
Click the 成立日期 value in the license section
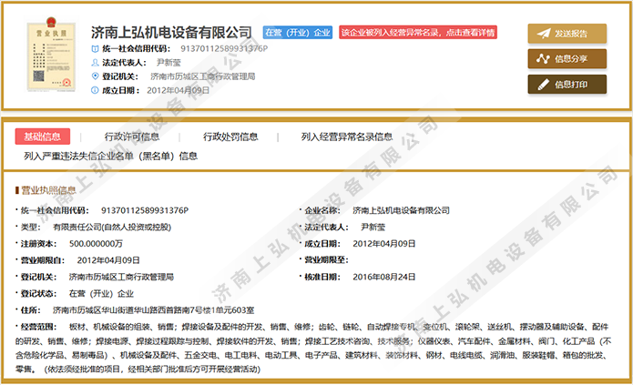point(384,244)
